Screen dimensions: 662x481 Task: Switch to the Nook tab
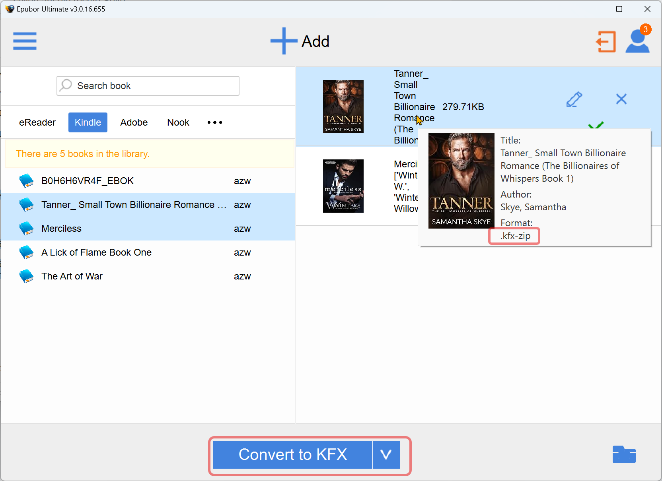pos(178,122)
